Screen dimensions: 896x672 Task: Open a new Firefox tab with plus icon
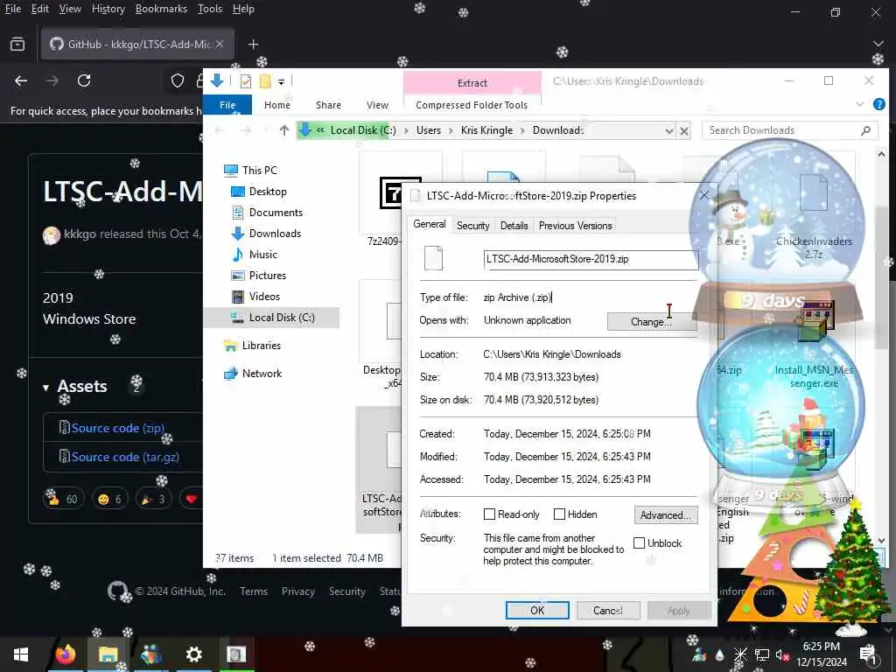click(253, 44)
